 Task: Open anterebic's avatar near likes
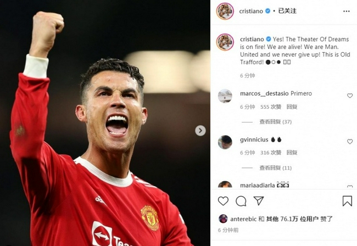click(223, 219)
